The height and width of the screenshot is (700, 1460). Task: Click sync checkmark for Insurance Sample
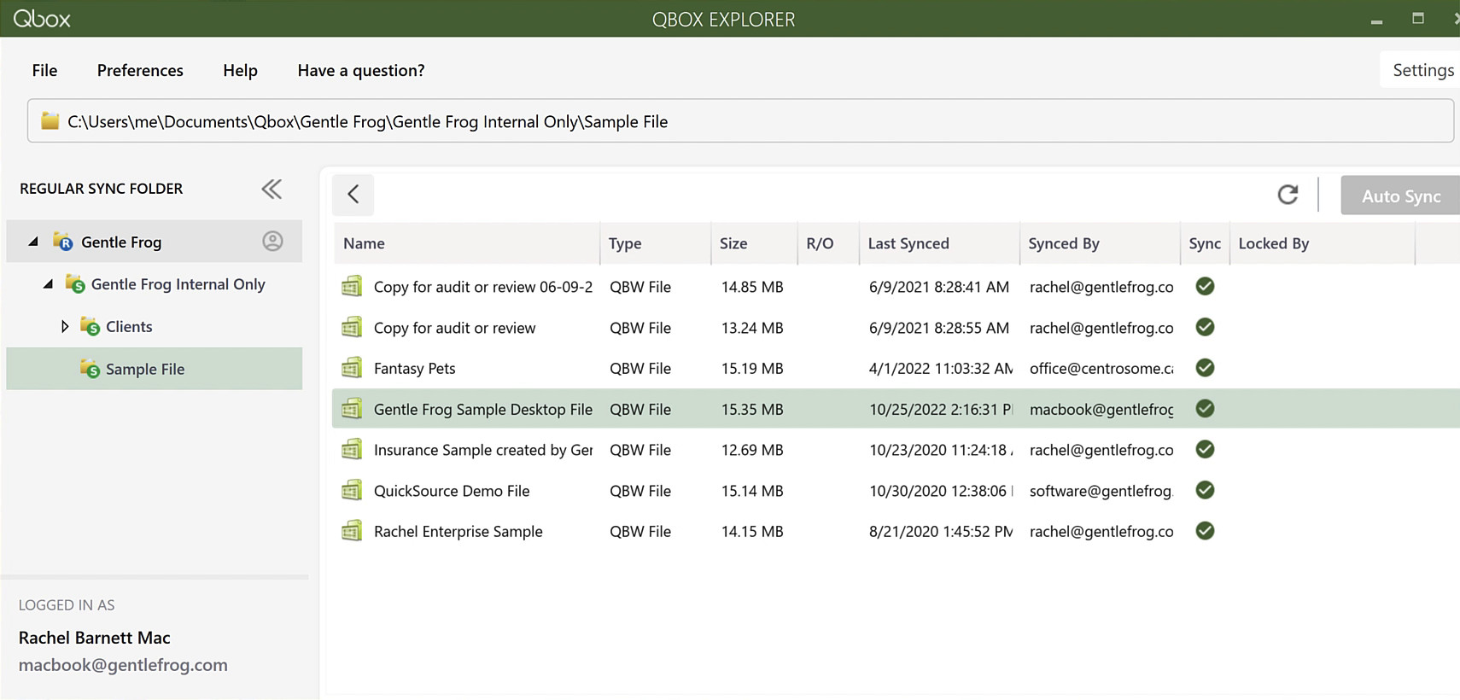[1205, 449]
